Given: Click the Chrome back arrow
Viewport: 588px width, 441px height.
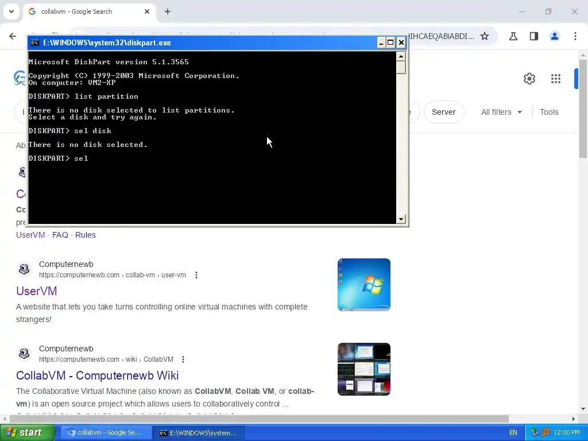Looking at the screenshot, I should tap(13, 36).
